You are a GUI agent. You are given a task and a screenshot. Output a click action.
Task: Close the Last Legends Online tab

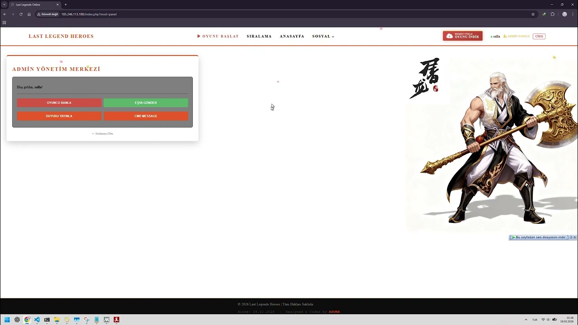[57, 5]
